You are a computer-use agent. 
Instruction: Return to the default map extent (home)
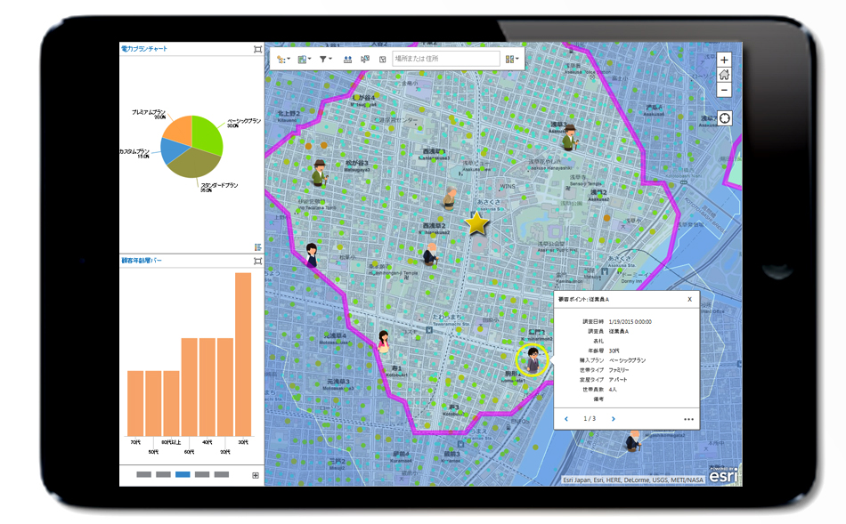click(x=724, y=76)
